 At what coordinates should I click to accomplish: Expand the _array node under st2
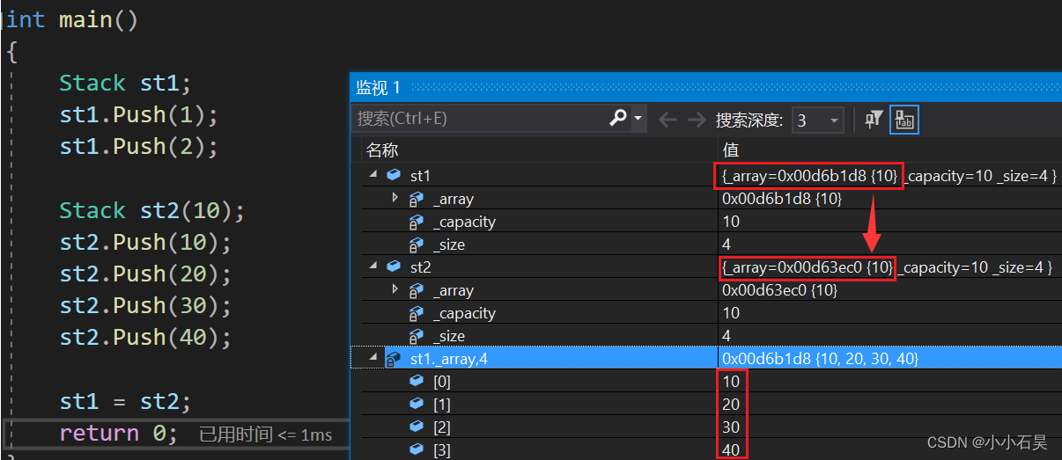[x=395, y=289]
